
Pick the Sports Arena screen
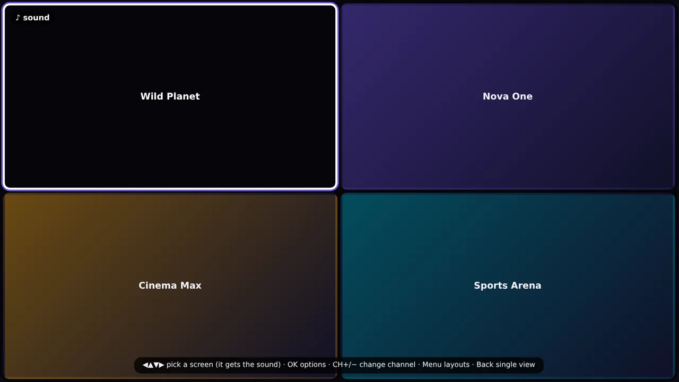[508, 285]
